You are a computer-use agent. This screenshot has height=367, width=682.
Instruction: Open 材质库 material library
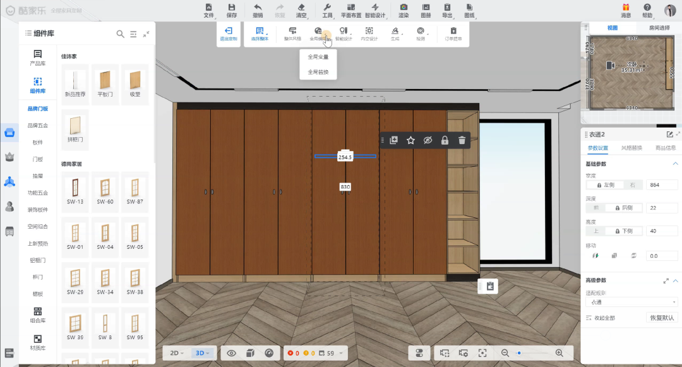[x=37, y=342]
